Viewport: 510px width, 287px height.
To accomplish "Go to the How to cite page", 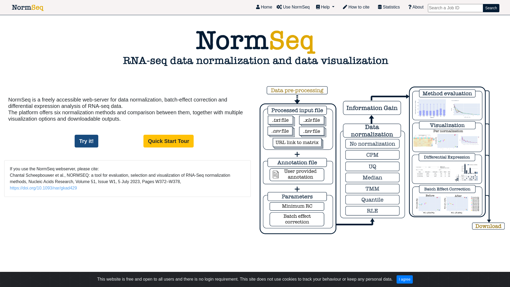I will point(356,7).
